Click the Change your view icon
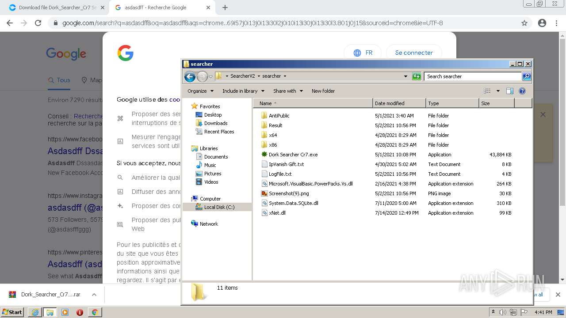Image resolution: width=566 pixels, height=318 pixels. (x=487, y=91)
